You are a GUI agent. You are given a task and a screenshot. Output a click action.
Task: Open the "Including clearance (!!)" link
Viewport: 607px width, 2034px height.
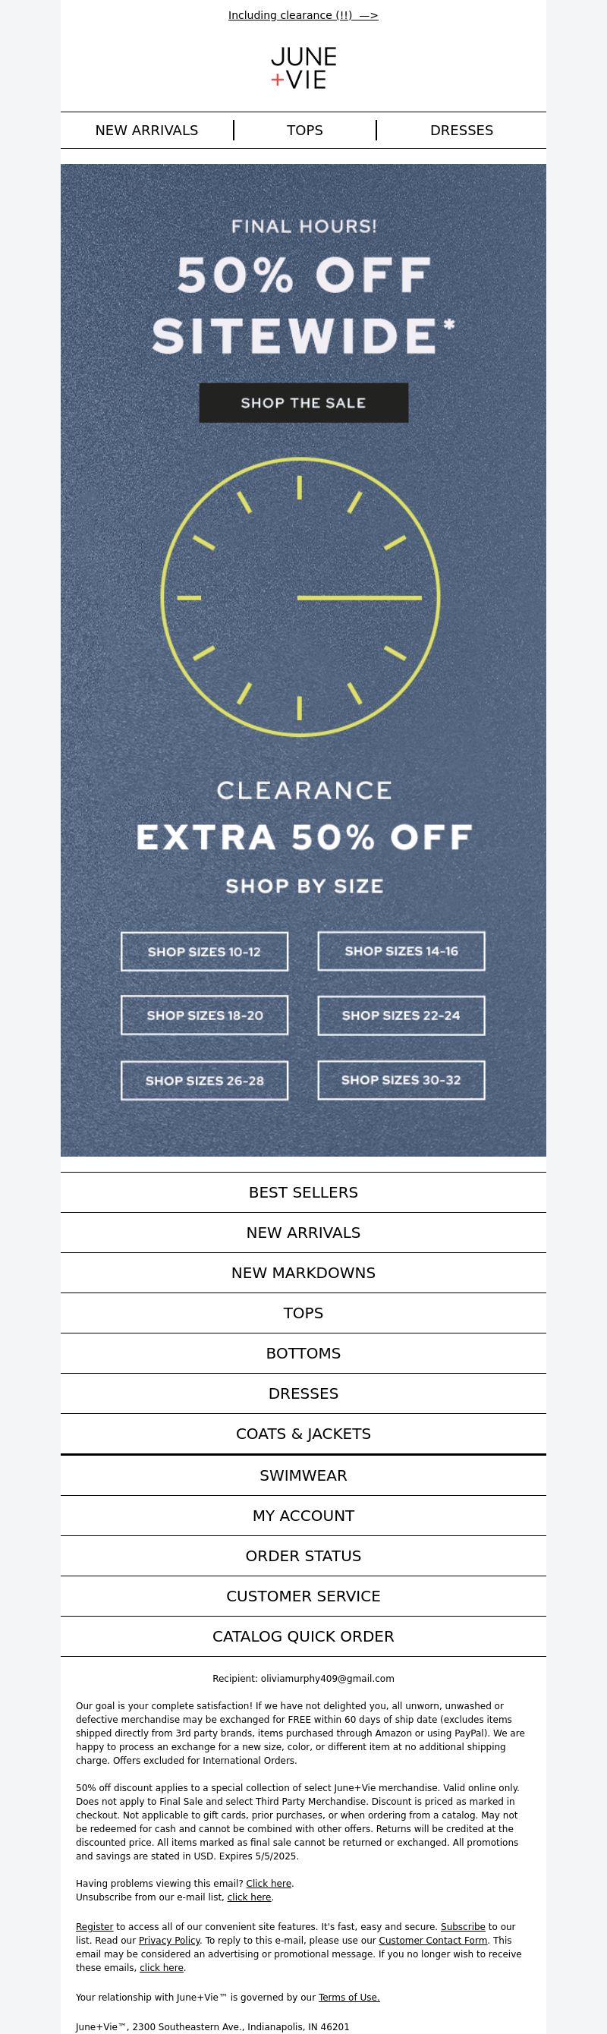303,15
